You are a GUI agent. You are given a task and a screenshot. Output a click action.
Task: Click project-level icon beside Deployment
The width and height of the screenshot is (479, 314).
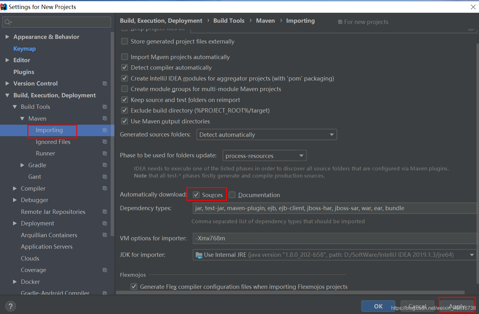[x=105, y=223]
